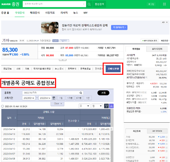Click the filter funnel icon
The width and height of the screenshot is (170, 162).
coord(106,106)
